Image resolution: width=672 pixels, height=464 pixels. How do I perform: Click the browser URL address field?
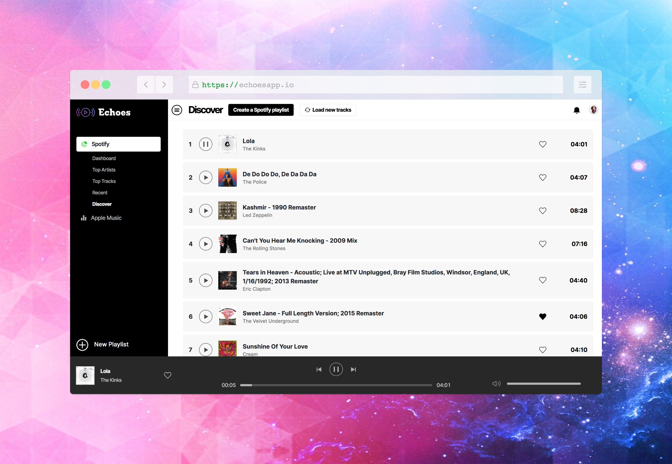tap(375, 85)
